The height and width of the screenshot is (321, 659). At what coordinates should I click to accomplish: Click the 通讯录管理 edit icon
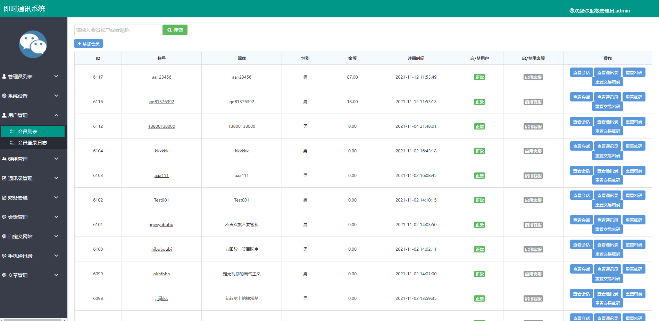tap(4, 178)
